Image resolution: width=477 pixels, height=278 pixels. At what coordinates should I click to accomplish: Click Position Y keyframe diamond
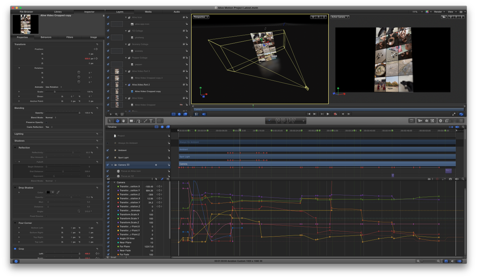[97, 58]
